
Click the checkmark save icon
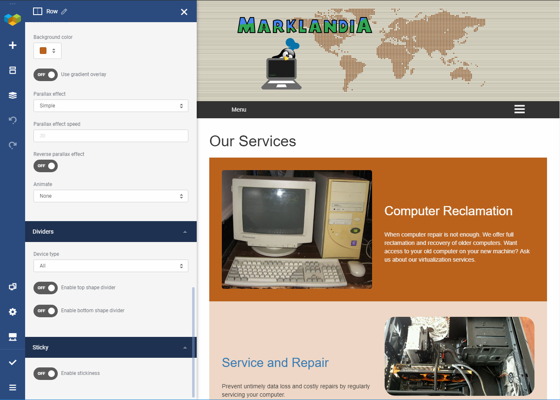pyautogui.click(x=13, y=362)
